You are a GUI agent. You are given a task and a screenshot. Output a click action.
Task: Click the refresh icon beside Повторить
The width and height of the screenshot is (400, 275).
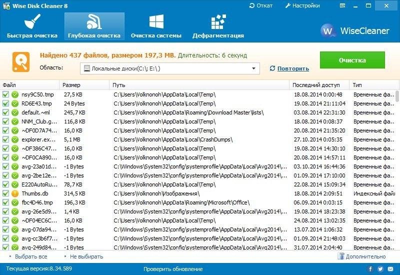tap(272, 68)
